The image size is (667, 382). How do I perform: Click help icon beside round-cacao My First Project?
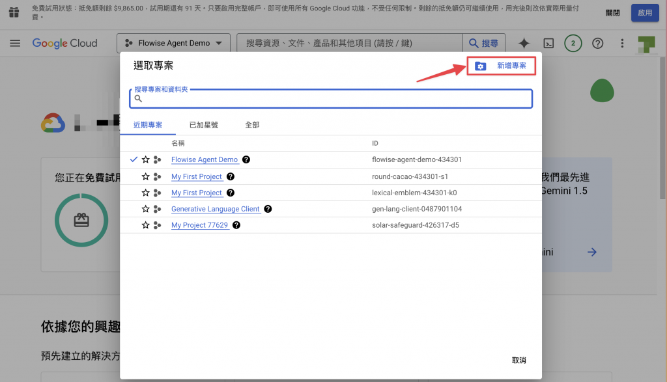pyautogui.click(x=231, y=176)
